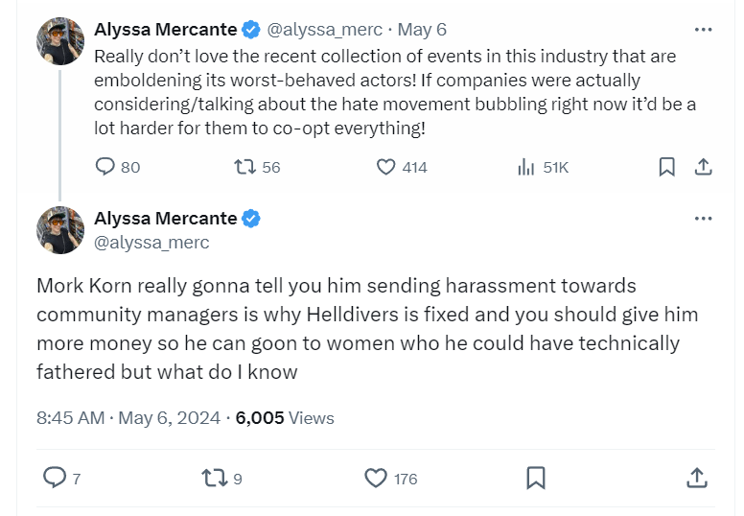Bookmark the first tweet
The image size is (744, 516).
click(666, 167)
